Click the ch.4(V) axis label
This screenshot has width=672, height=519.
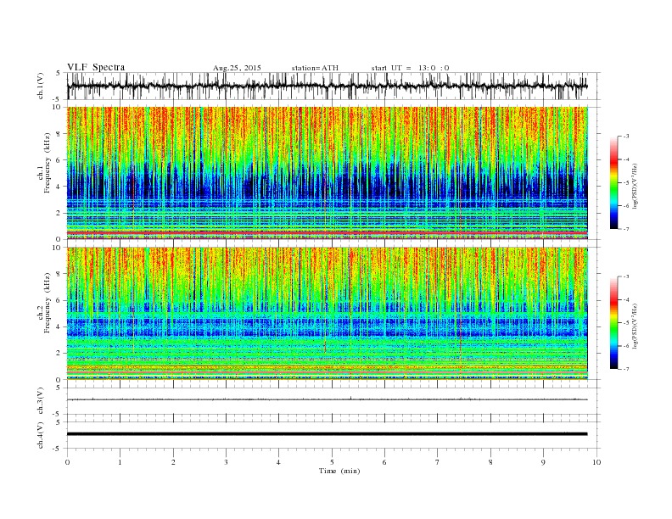[x=41, y=435]
